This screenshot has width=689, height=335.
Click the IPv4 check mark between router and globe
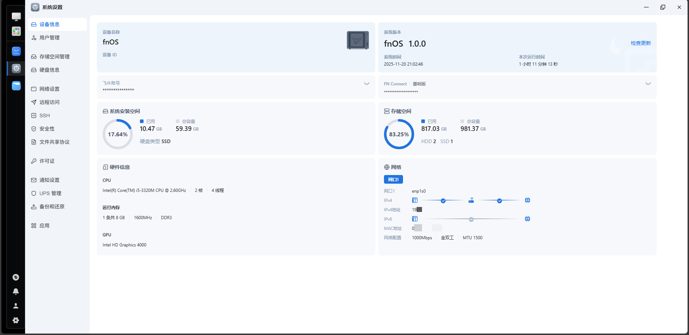500,201
